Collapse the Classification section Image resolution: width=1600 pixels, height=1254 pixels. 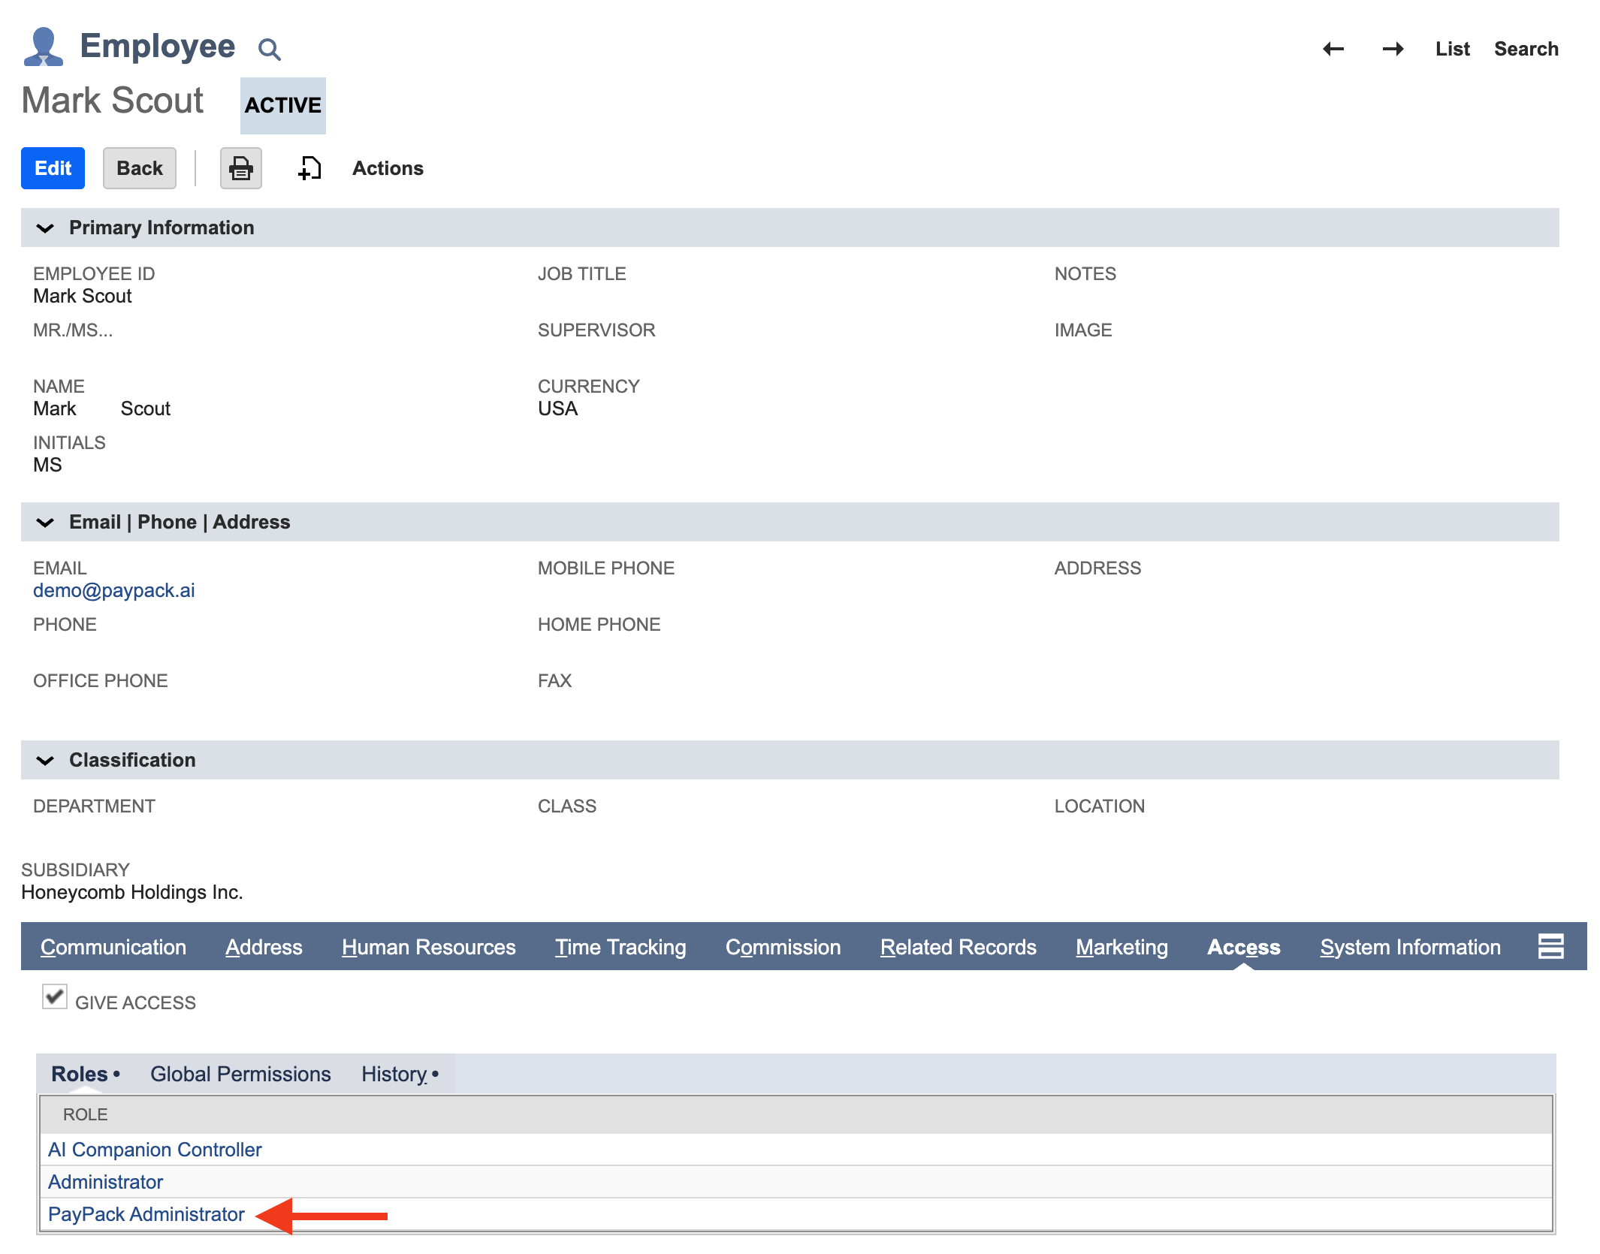pyautogui.click(x=45, y=760)
